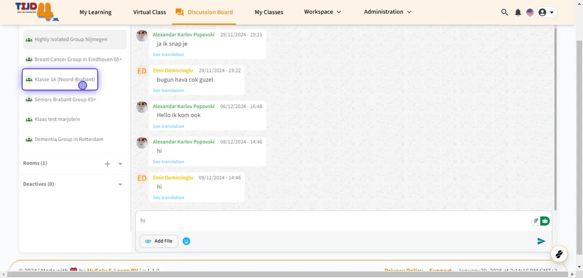Select Klasse 1A (Noord-Brabant) group

[60, 79]
